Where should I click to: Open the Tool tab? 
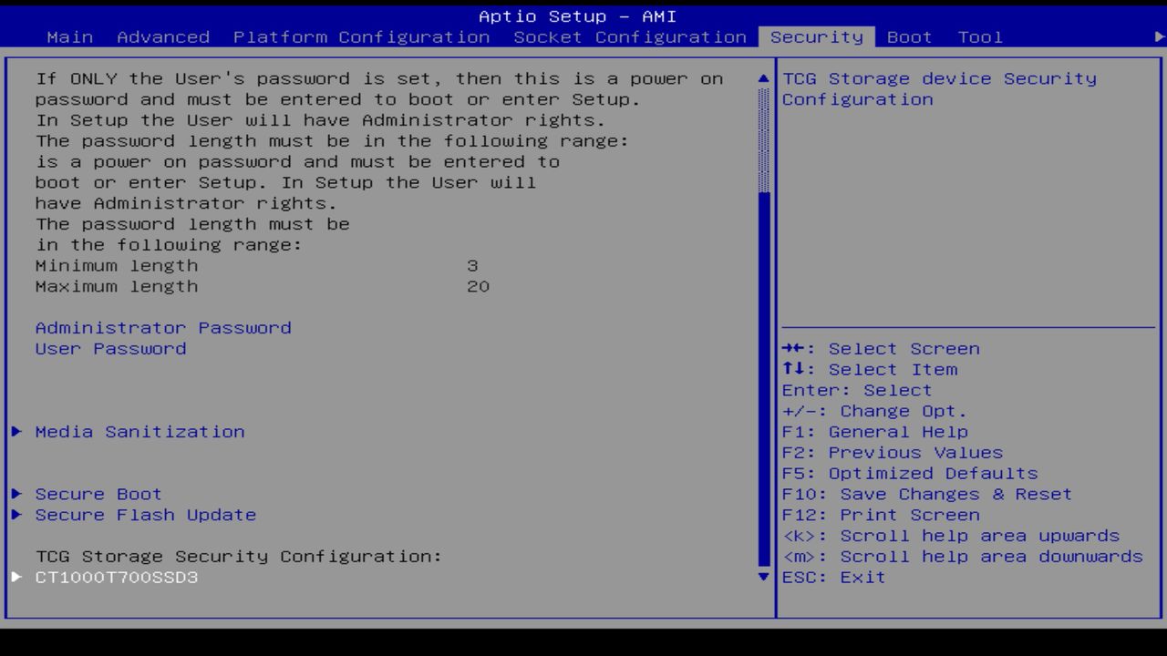click(979, 36)
